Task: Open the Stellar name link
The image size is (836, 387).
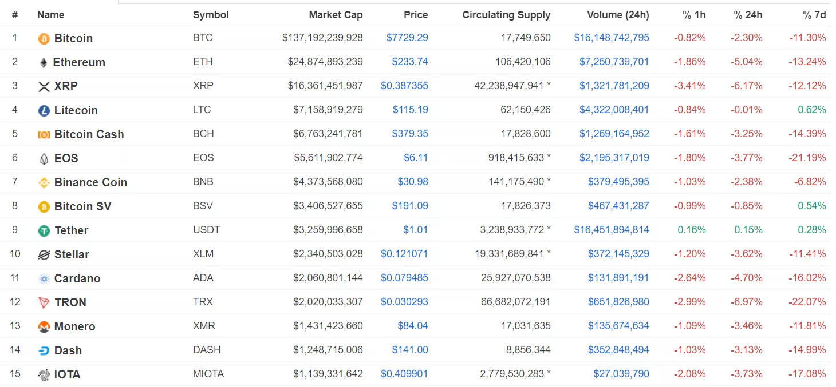Action: point(72,254)
